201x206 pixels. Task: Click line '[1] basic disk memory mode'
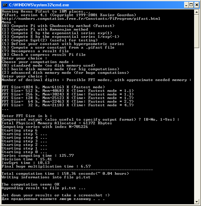[60, 69]
